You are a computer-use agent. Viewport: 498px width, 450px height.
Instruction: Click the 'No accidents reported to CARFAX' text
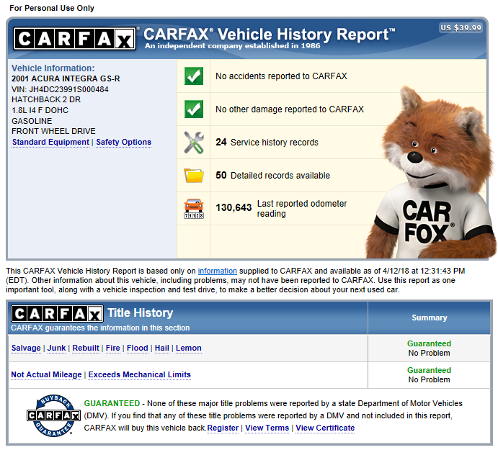pyautogui.click(x=281, y=76)
